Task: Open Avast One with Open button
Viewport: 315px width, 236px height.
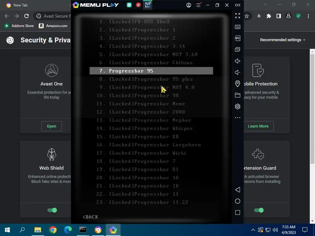Action: pyautogui.click(x=51, y=126)
